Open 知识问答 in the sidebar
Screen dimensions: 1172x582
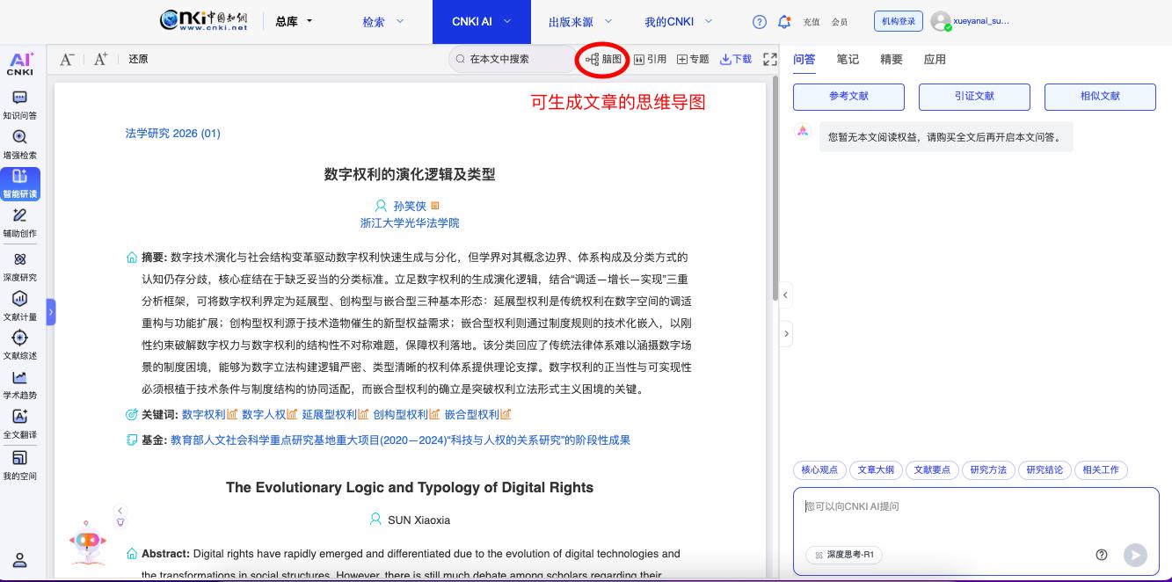tap(19, 105)
